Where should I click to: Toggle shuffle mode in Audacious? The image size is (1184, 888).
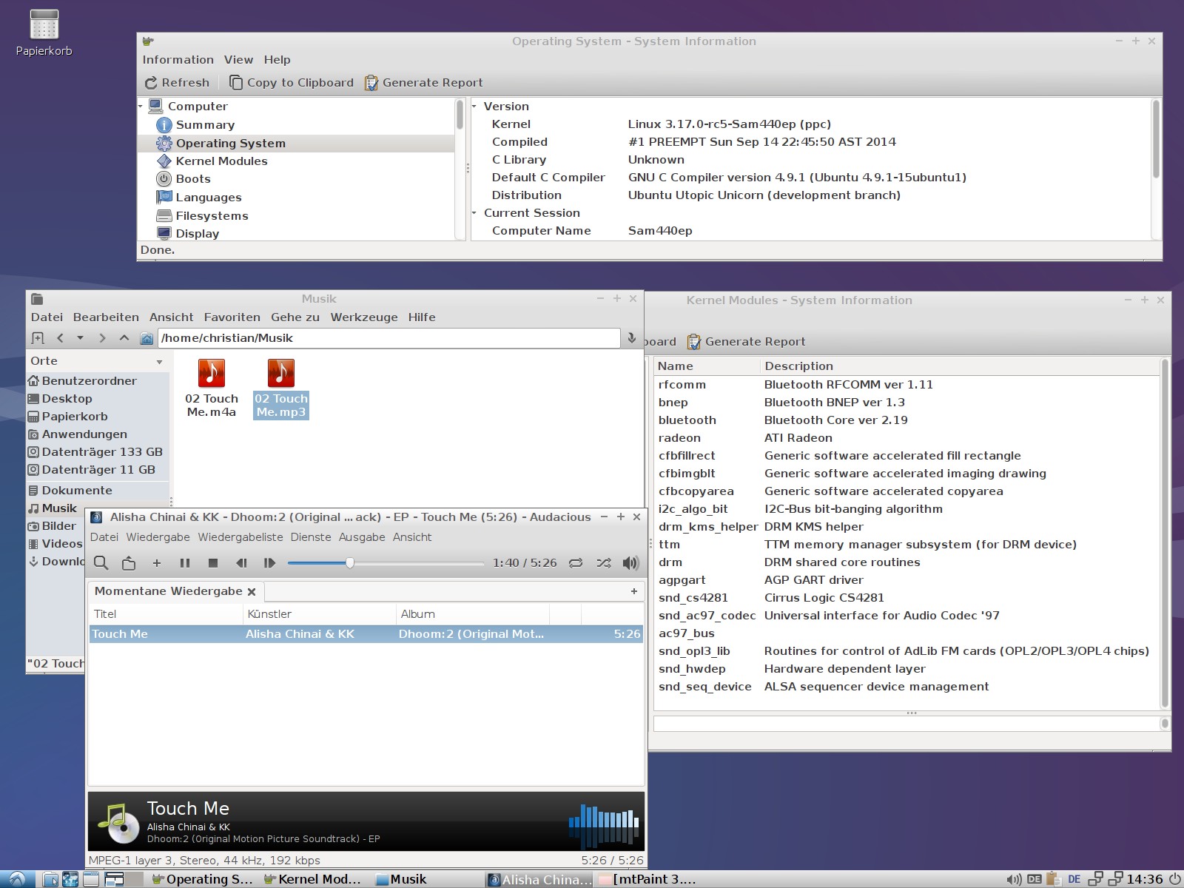tap(604, 563)
